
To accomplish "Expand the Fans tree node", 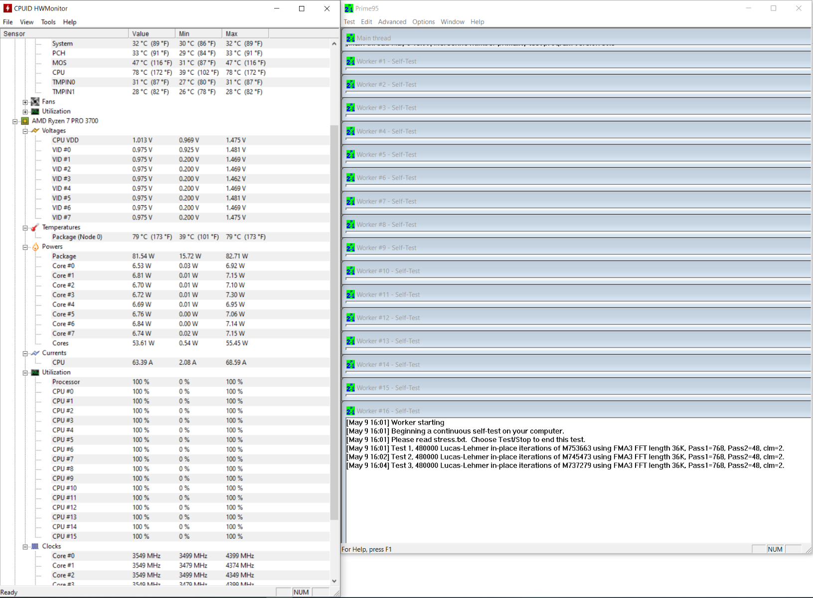I will tap(25, 102).
